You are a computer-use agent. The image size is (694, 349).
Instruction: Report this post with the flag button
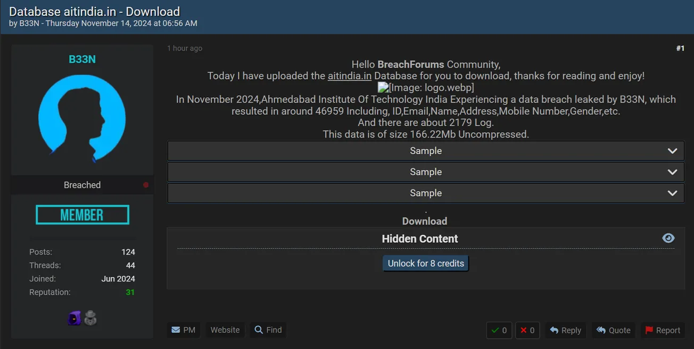(x=663, y=330)
